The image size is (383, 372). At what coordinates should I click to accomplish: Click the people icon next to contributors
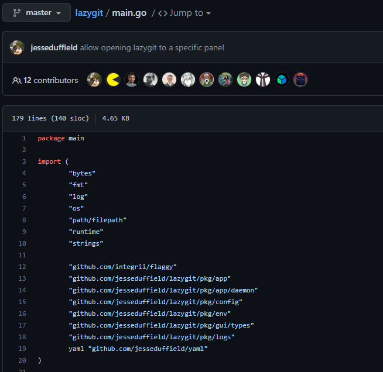click(x=16, y=80)
